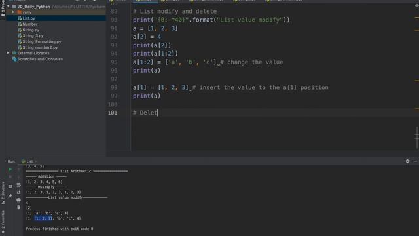Click code line 'a[2] = 4'
This screenshot has width=419, height=236.
click(x=147, y=37)
